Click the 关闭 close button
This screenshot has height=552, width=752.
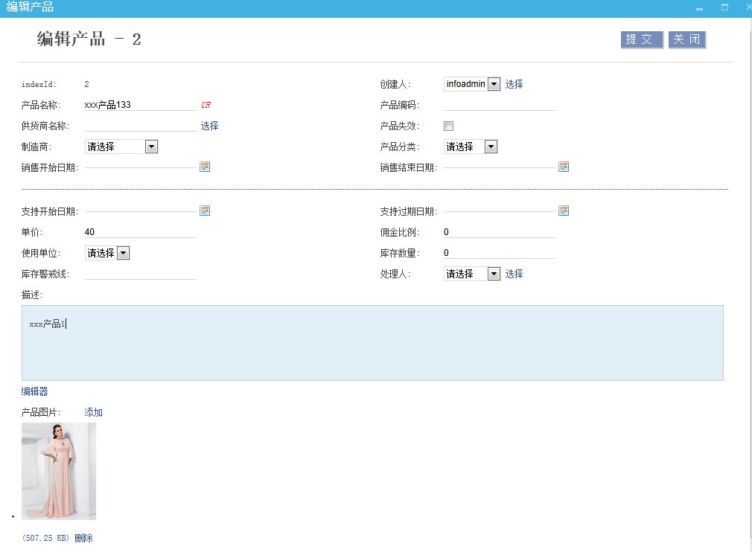point(686,39)
